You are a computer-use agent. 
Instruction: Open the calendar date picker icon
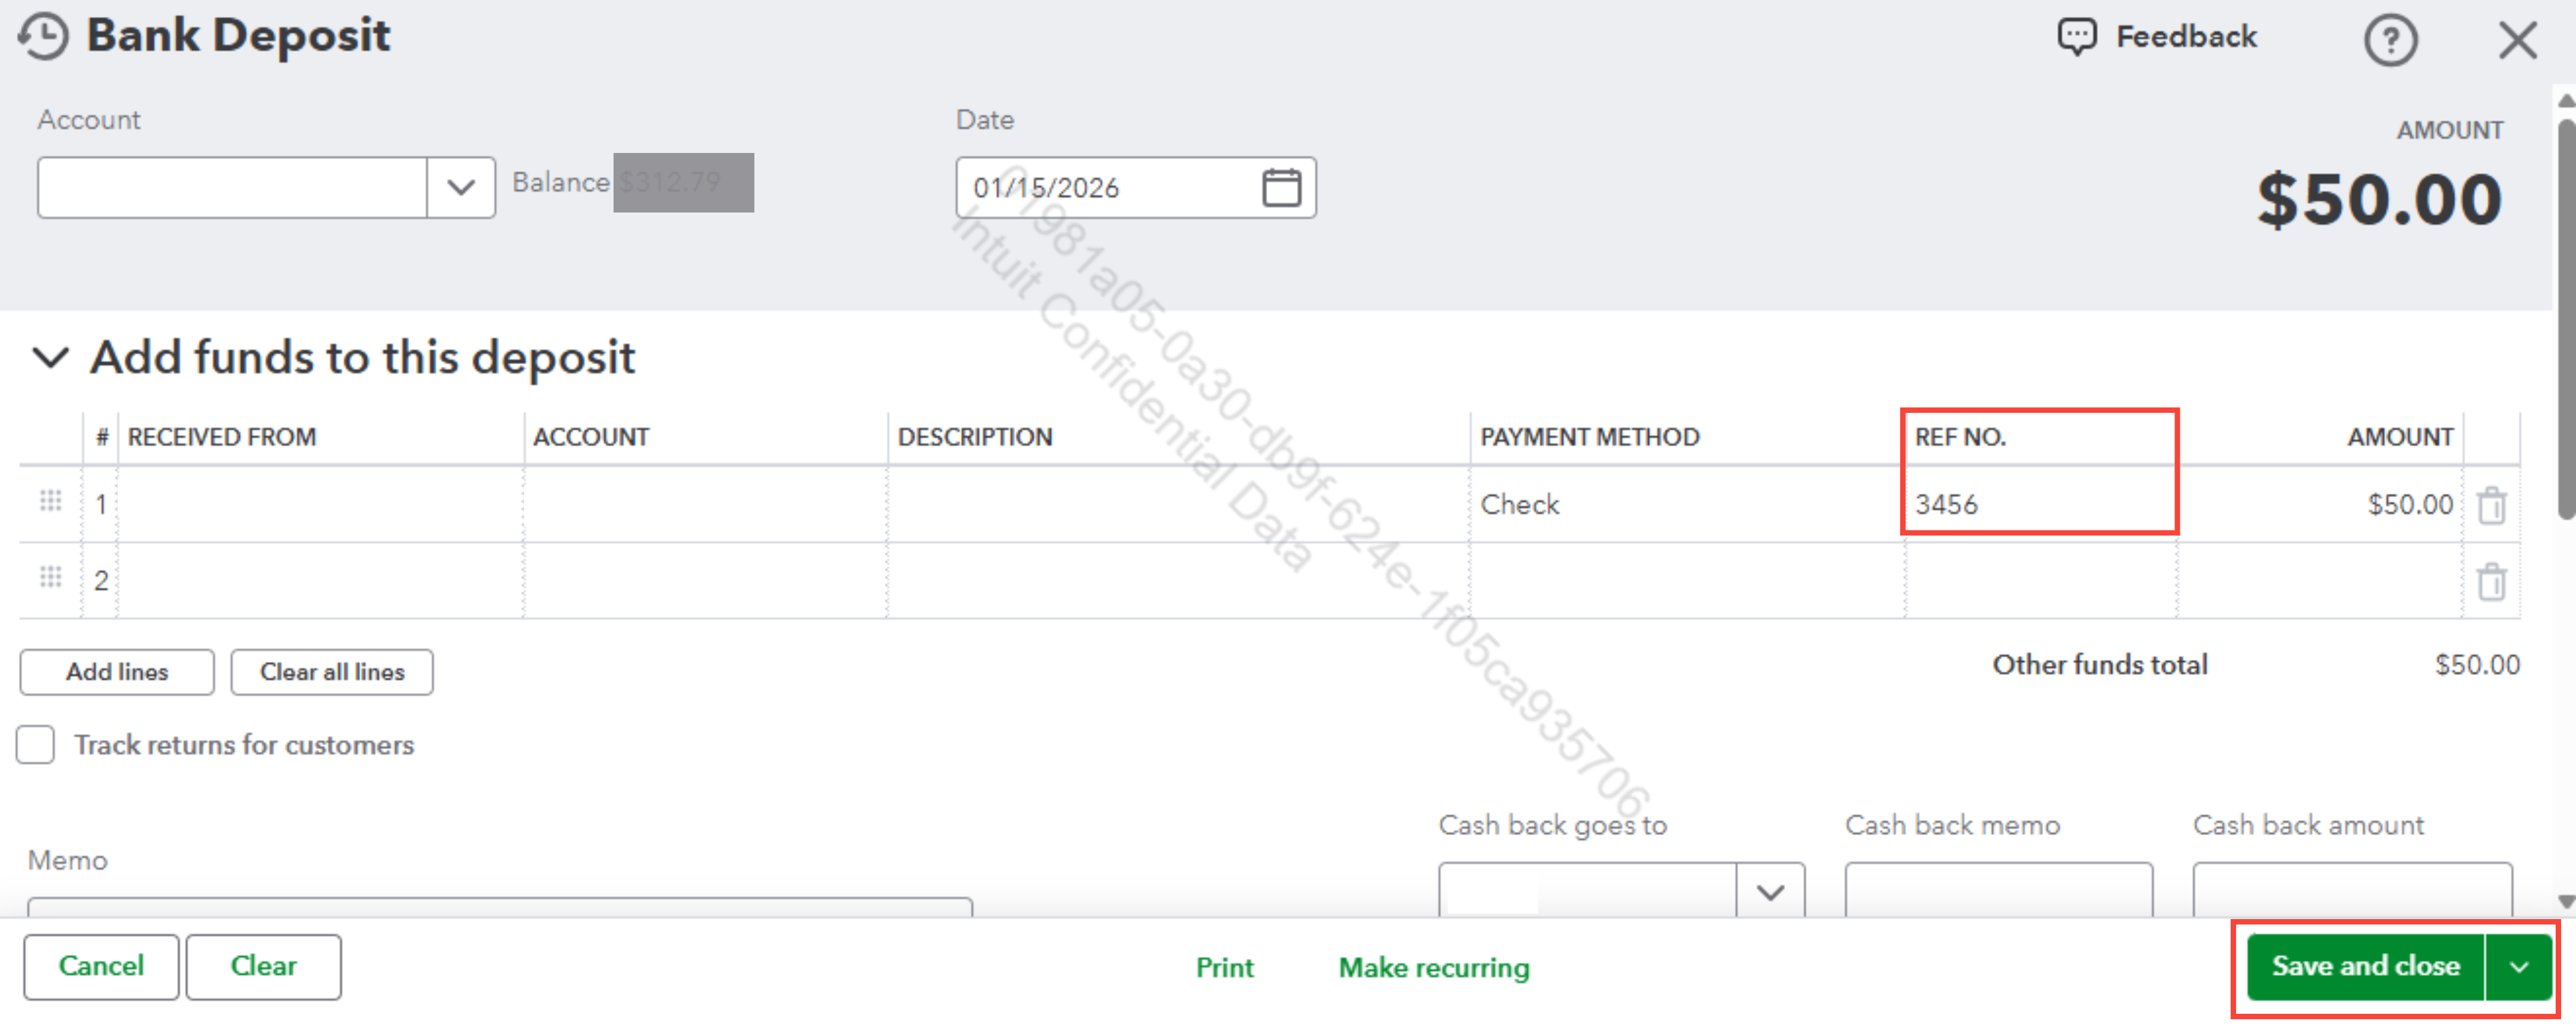[1281, 188]
